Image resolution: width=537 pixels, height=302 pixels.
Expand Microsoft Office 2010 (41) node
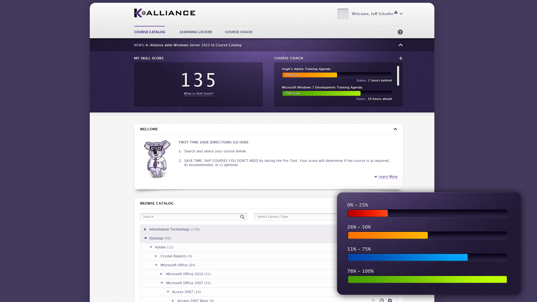pos(161,274)
